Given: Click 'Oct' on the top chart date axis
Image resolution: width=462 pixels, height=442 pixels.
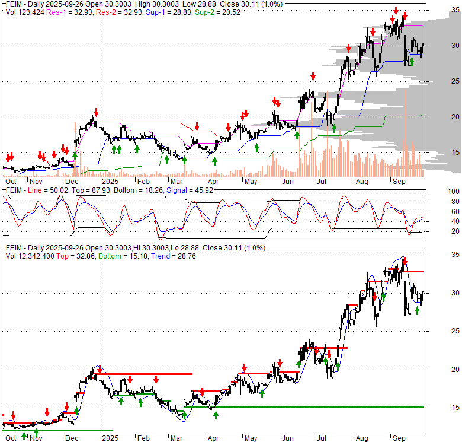Looking at the screenshot, I should coord(11,182).
